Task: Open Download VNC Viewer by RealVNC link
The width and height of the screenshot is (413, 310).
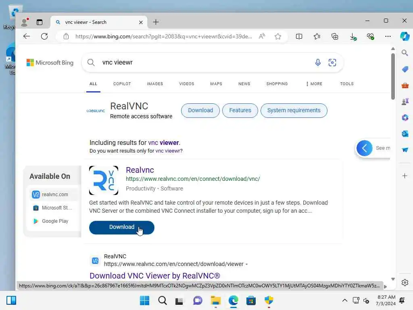Action: (x=154, y=276)
